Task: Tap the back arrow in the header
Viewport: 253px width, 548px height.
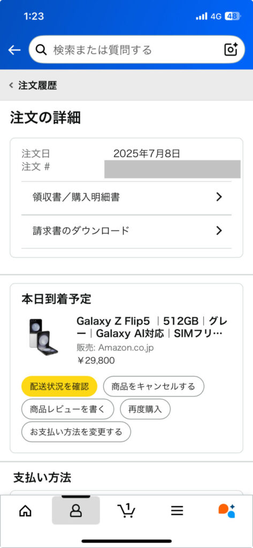Action: point(14,50)
